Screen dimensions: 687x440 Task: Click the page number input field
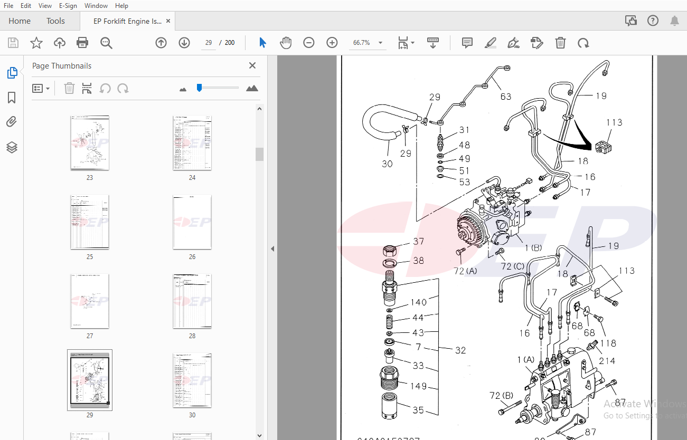click(x=208, y=43)
